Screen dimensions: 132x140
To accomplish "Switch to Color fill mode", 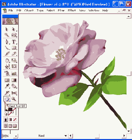I will pyautogui.click(x=6, y=120).
